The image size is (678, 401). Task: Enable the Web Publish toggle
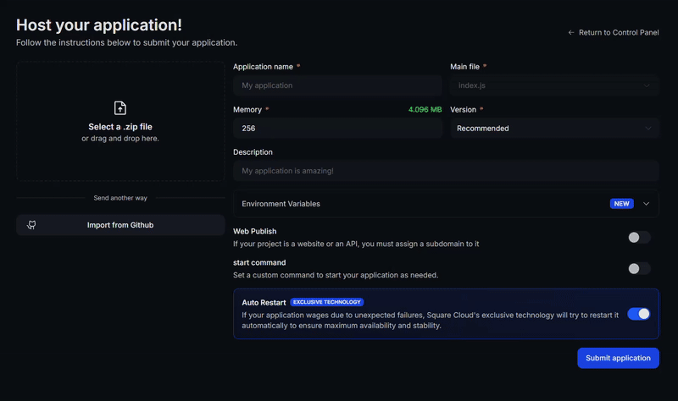click(x=639, y=238)
